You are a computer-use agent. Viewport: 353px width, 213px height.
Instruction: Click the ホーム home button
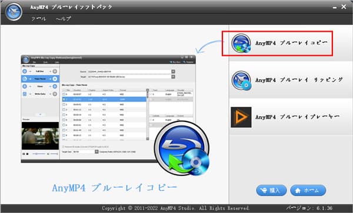click(308, 190)
